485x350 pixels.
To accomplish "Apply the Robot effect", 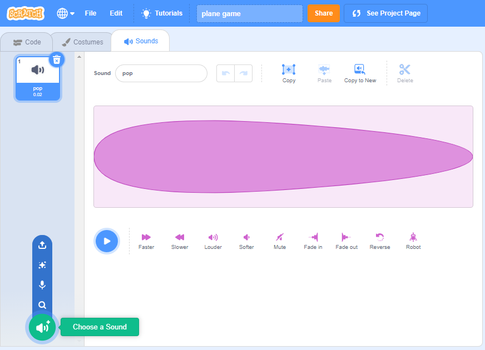I will point(413,241).
